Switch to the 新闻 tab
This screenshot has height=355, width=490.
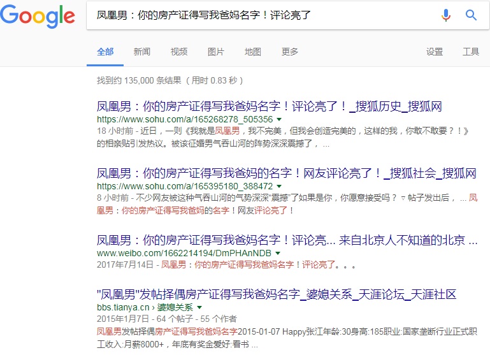[x=142, y=52]
